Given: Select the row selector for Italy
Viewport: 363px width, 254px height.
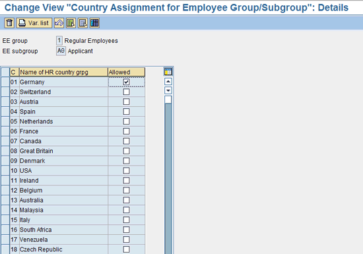Looking at the screenshot, I should pyautogui.click(x=5, y=220).
